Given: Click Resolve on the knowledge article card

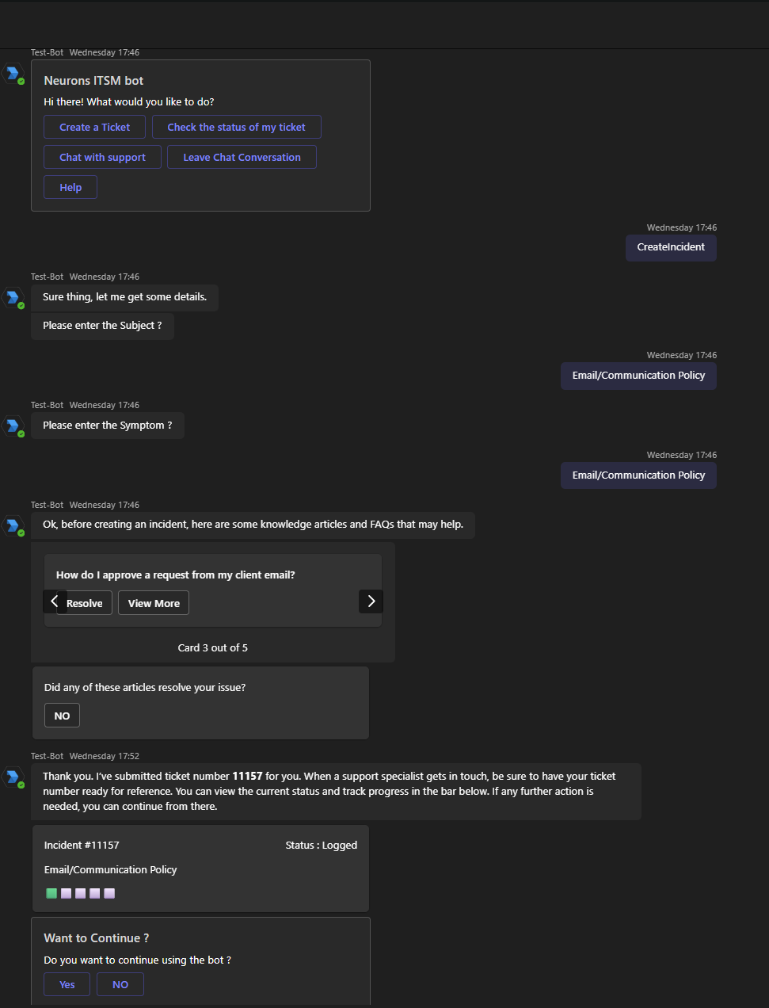Looking at the screenshot, I should tap(85, 603).
